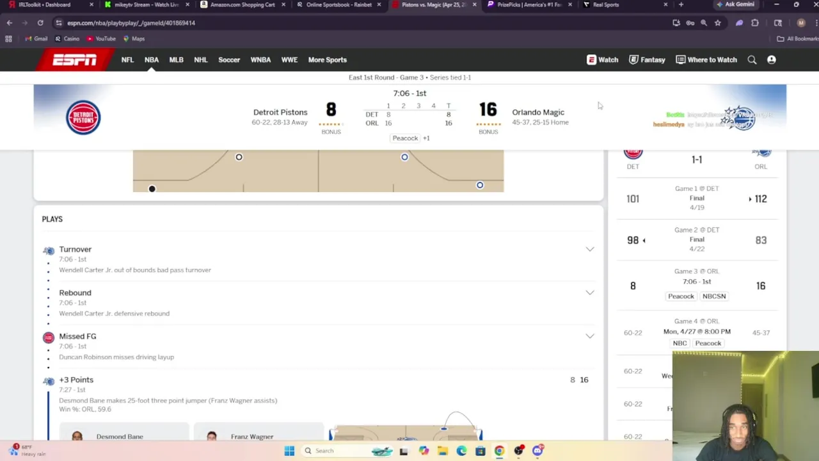Open the Chrome apps grid icon

[x=8, y=38]
